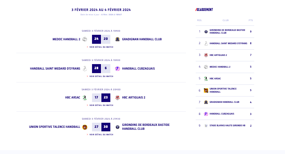Click the Union Sportive Talence logo in fourth match
This screenshot has height=154, width=285.
pos(85,127)
